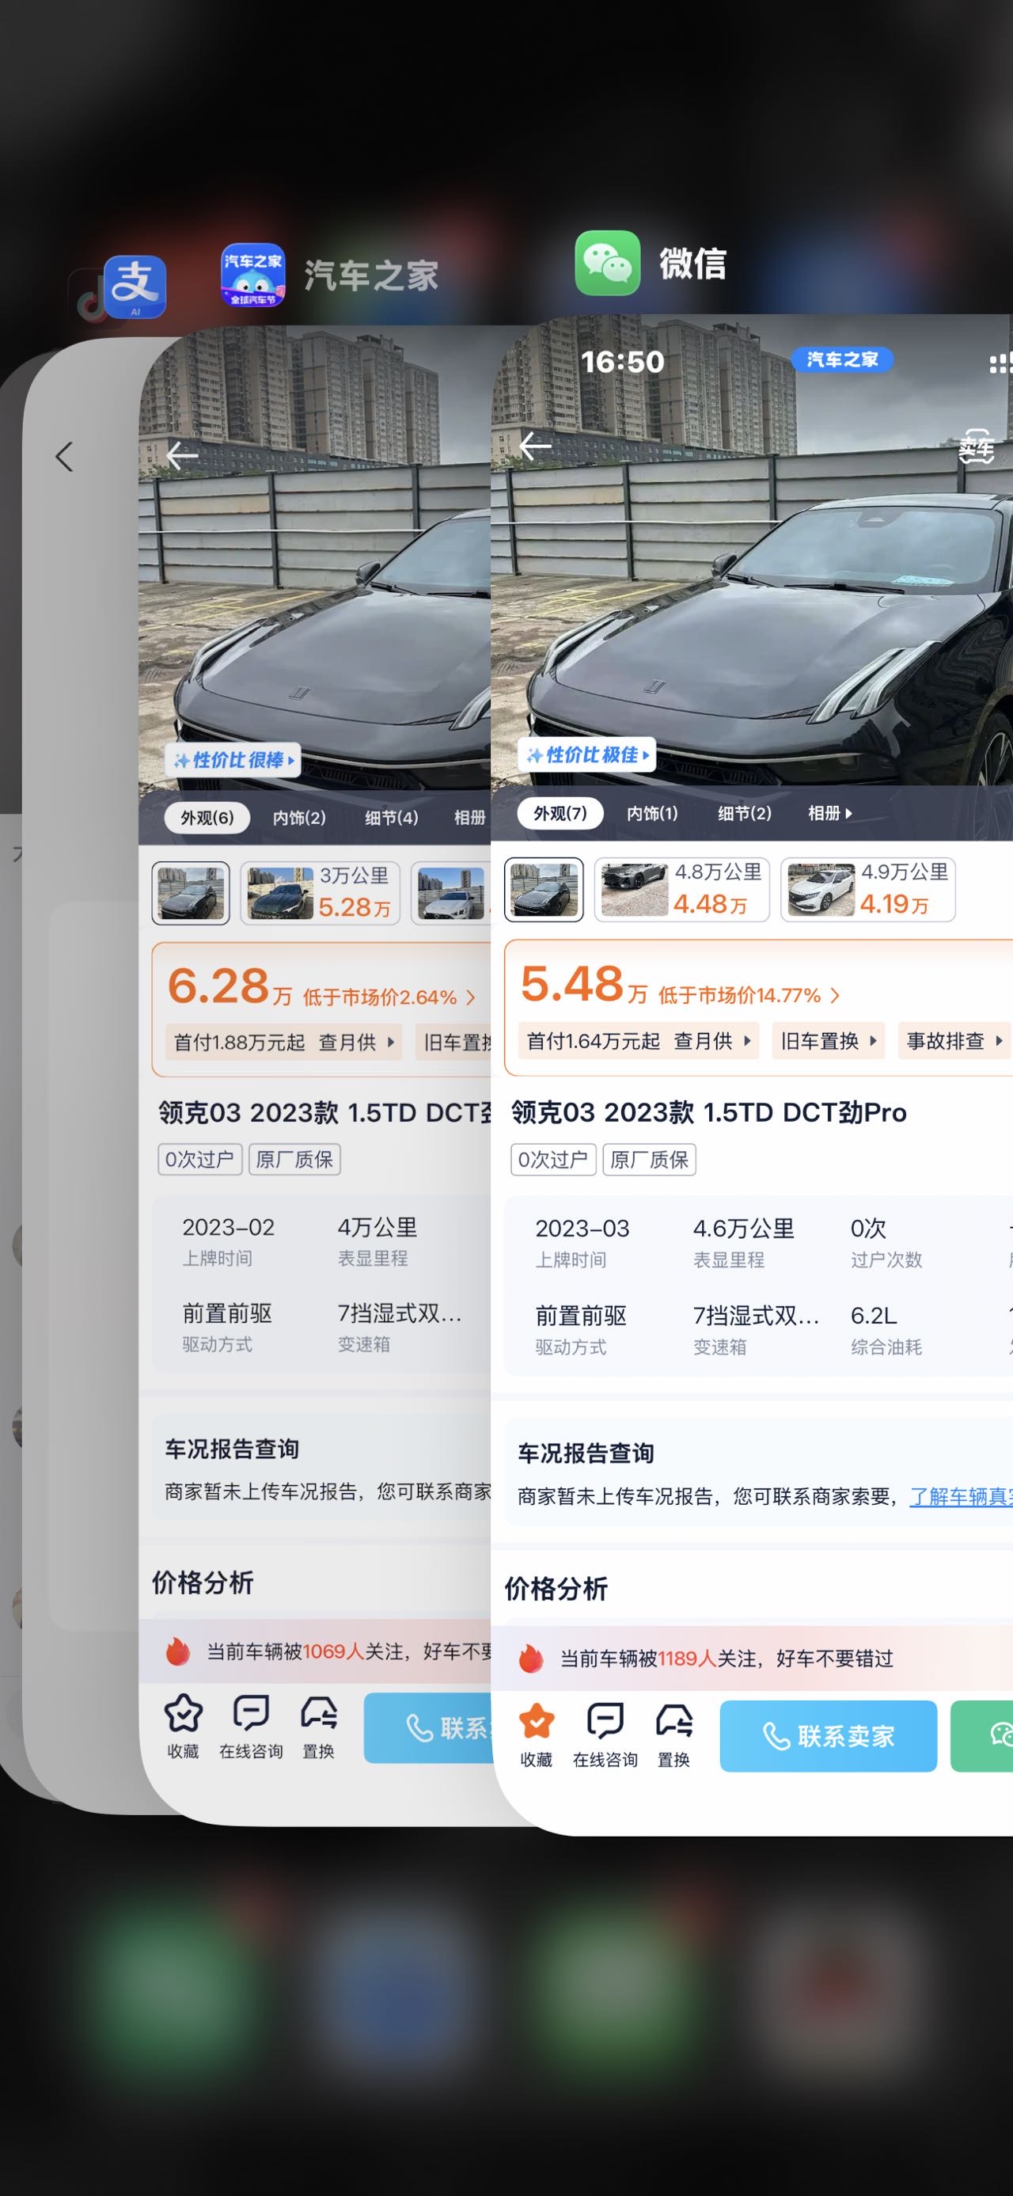The height and width of the screenshot is (2196, 1013).
Task: Tap the 原厂质保 tag in the 微信 card
Action: (x=649, y=1160)
